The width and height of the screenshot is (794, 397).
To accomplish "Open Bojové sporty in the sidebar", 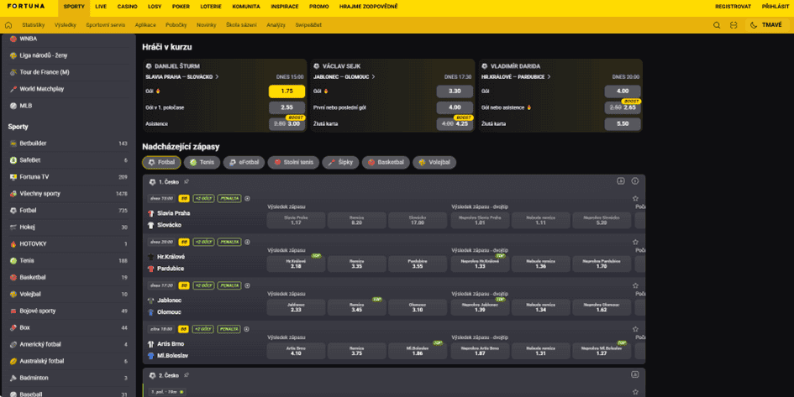I will [68, 311].
